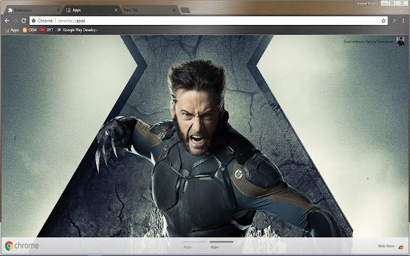Open a new tab with the new-tab button
Screen dimensions: 410x256
[185, 10]
